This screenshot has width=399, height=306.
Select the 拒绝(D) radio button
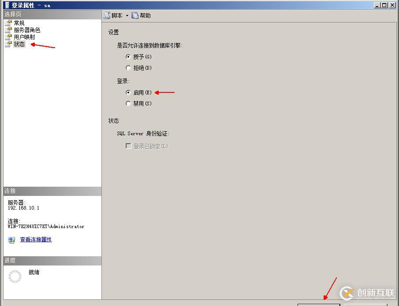click(x=128, y=67)
